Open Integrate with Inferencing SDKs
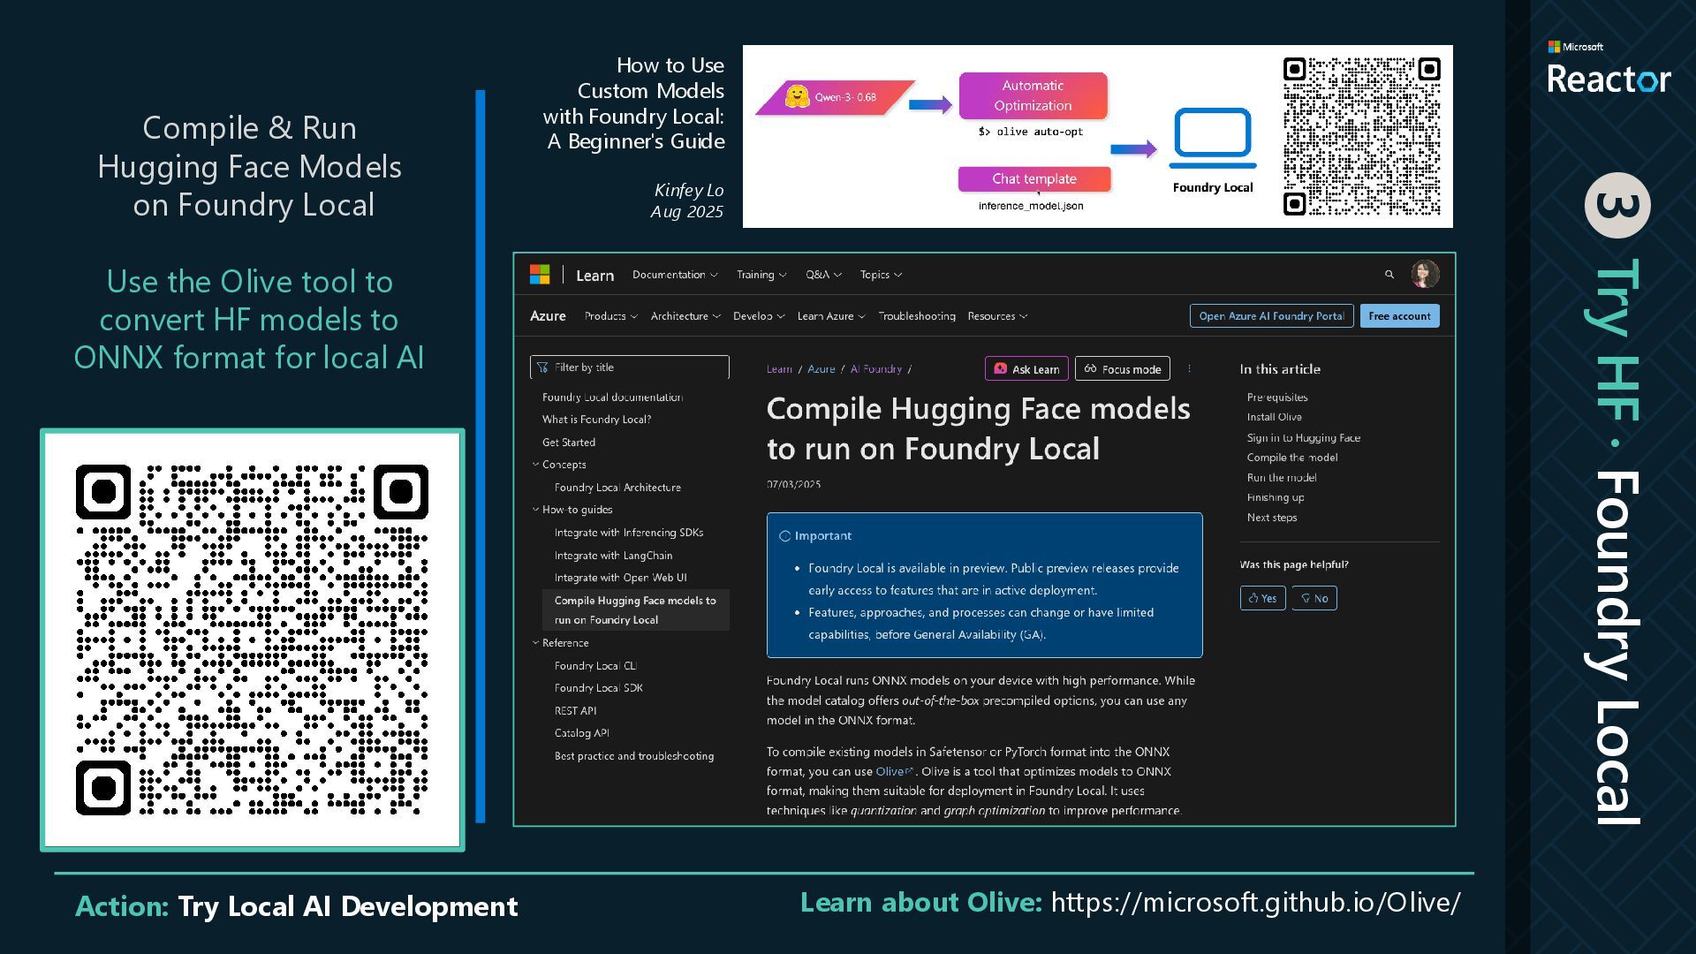 pos(629,533)
